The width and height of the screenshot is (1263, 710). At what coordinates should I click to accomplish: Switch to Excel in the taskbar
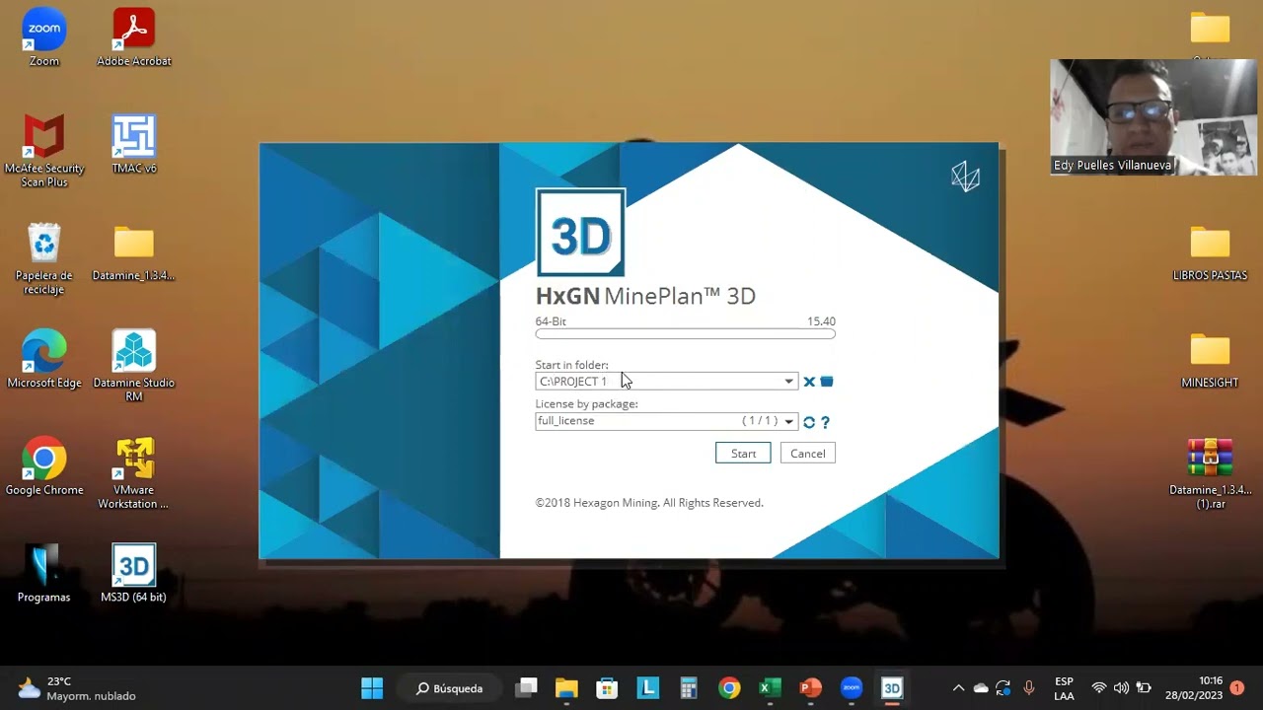click(770, 688)
